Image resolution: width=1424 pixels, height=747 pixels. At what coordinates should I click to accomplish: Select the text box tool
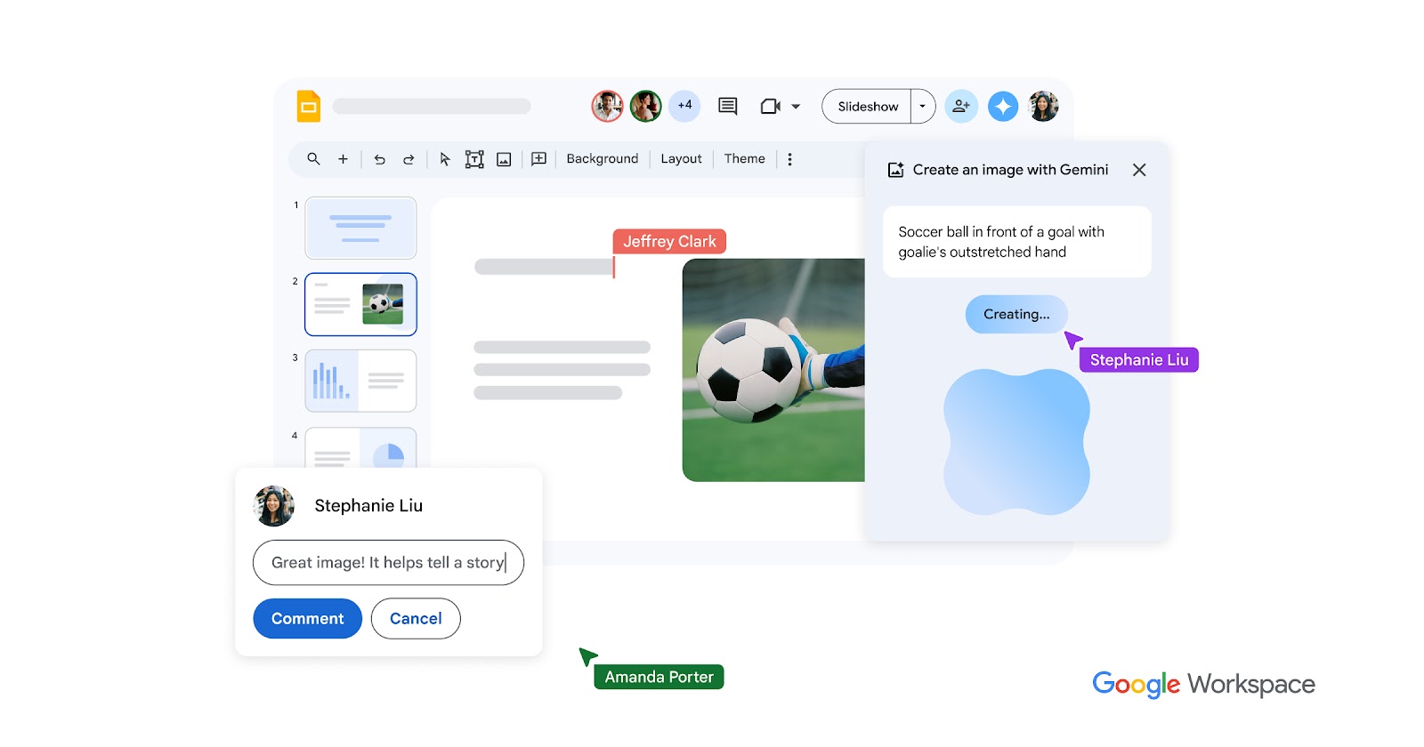(x=474, y=159)
